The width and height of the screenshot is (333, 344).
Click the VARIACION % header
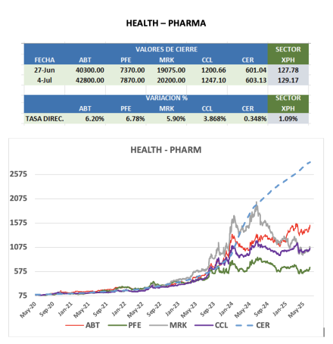coord(166,98)
